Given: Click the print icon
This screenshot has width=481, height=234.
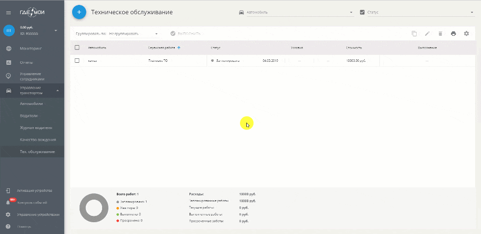Looking at the screenshot, I should click(x=454, y=33).
